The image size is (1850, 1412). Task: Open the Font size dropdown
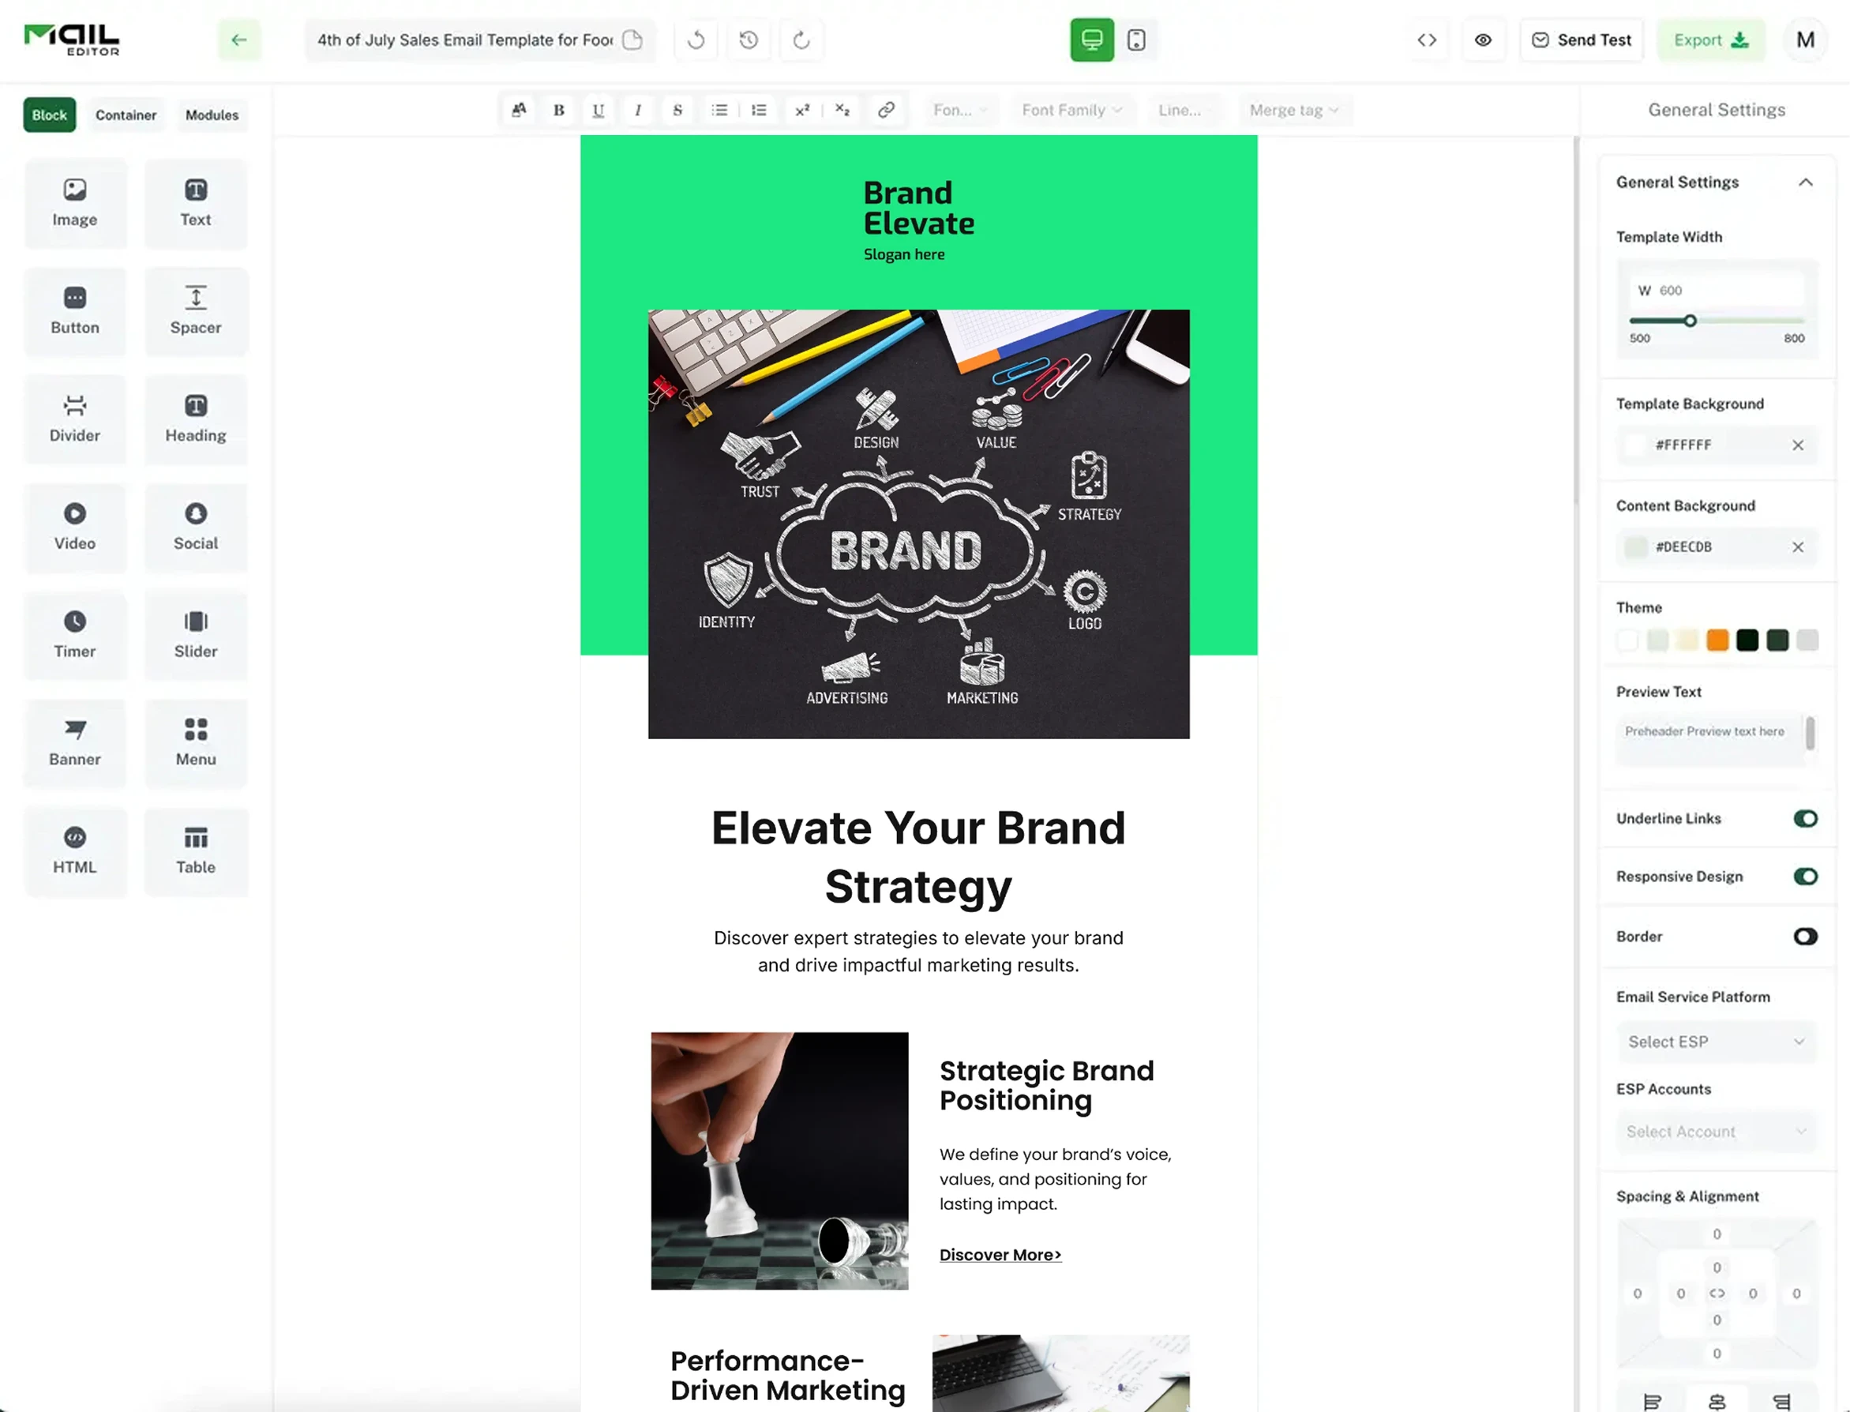pos(960,110)
